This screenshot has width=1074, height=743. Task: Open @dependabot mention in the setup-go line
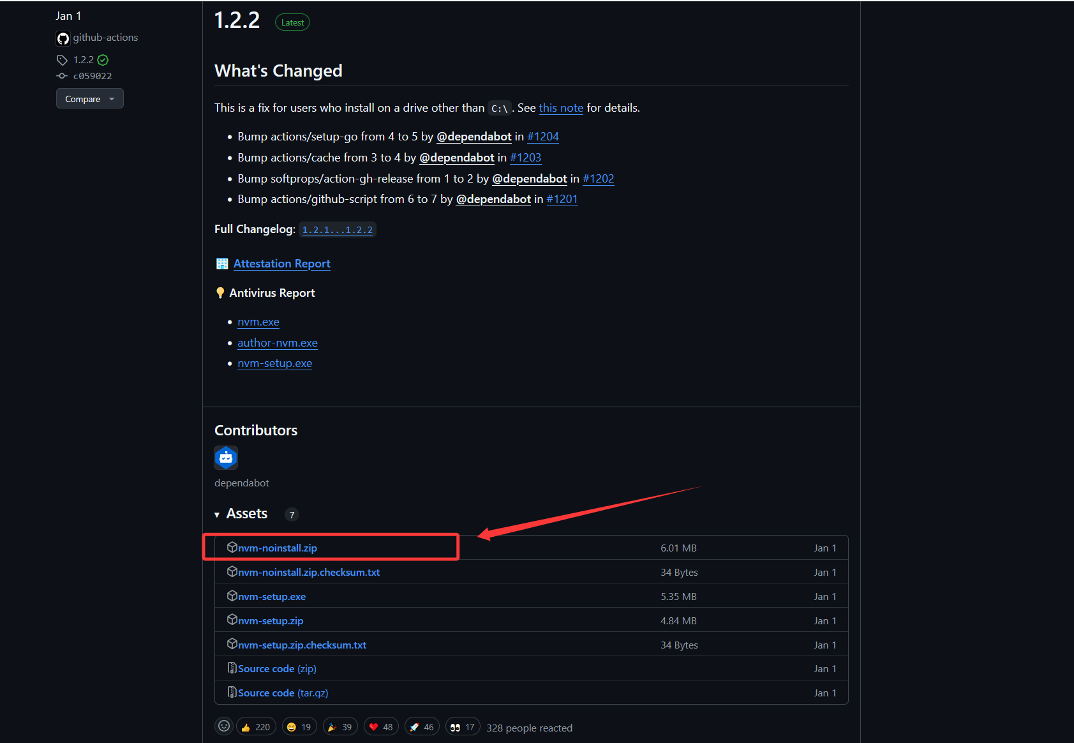point(474,137)
